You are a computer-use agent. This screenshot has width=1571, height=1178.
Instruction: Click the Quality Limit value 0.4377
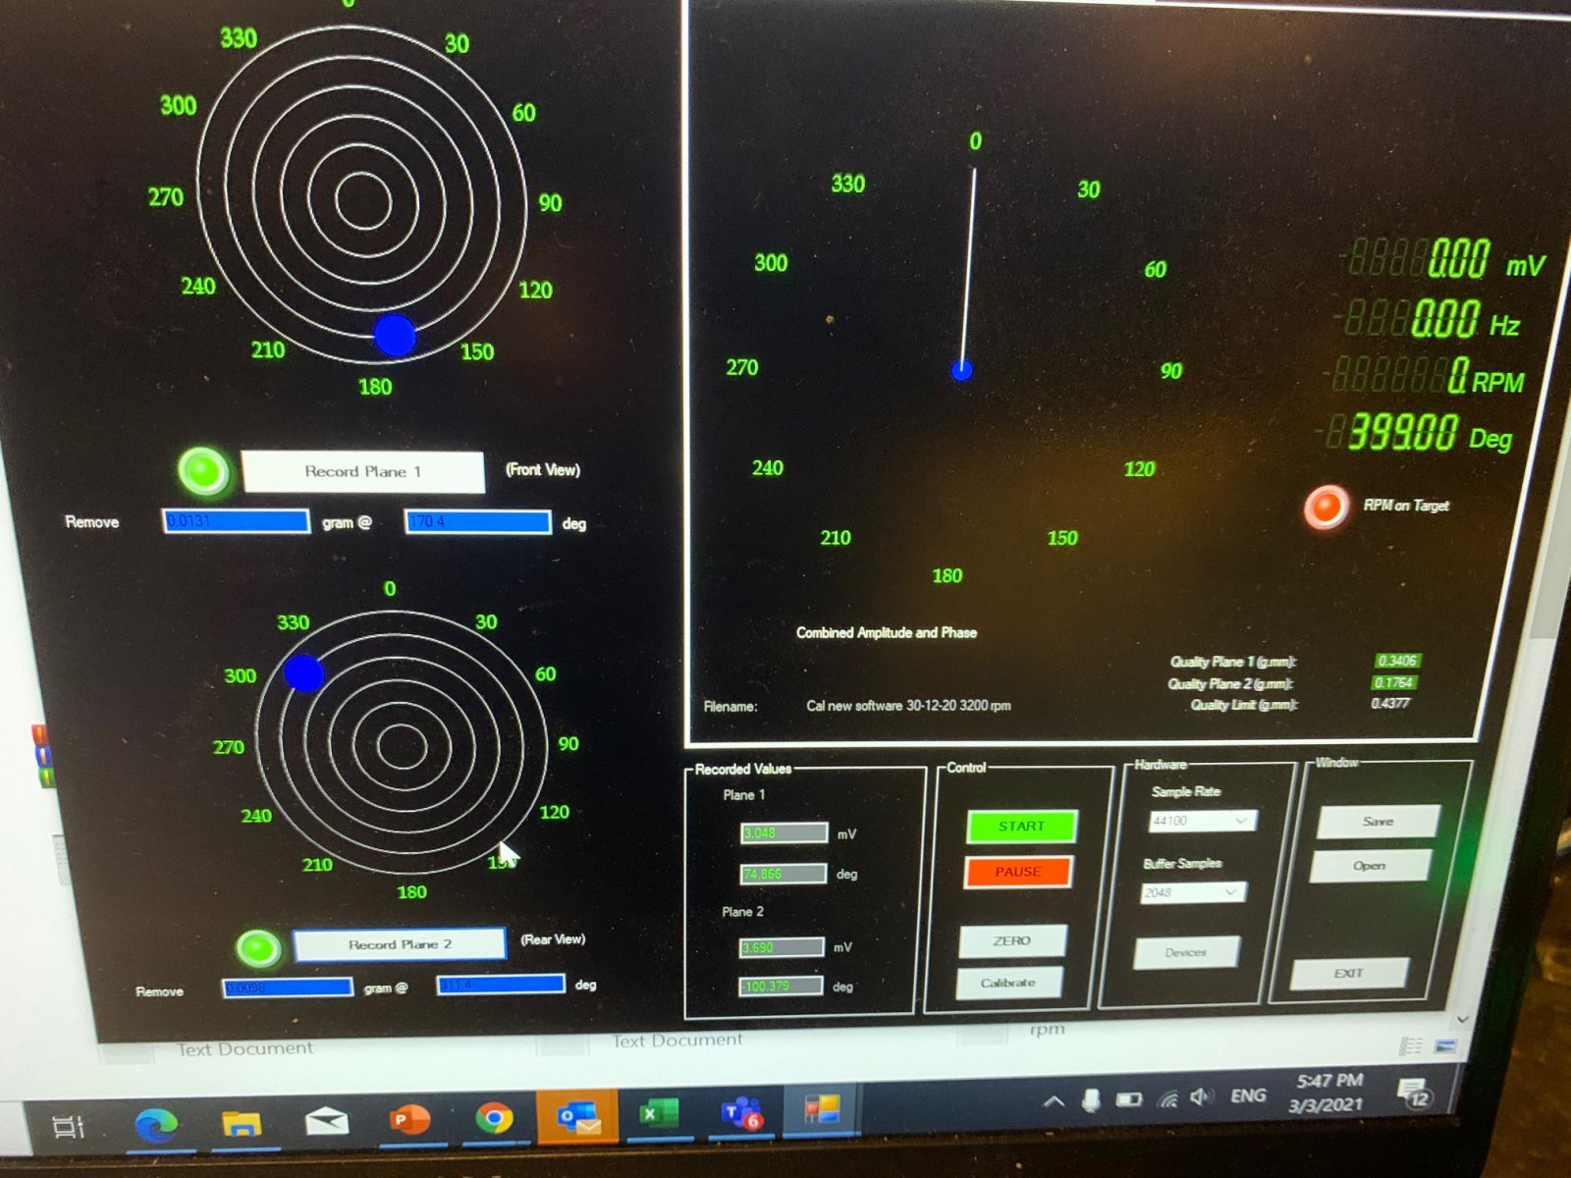coord(1390,704)
